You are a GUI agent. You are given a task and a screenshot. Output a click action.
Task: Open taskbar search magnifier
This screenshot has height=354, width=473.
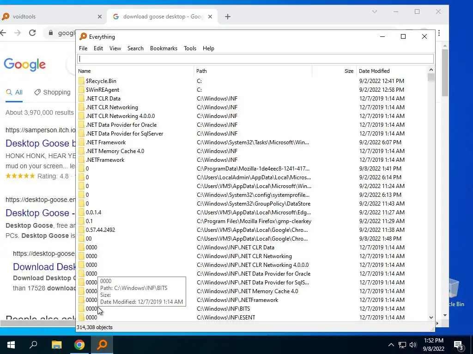(x=33, y=344)
